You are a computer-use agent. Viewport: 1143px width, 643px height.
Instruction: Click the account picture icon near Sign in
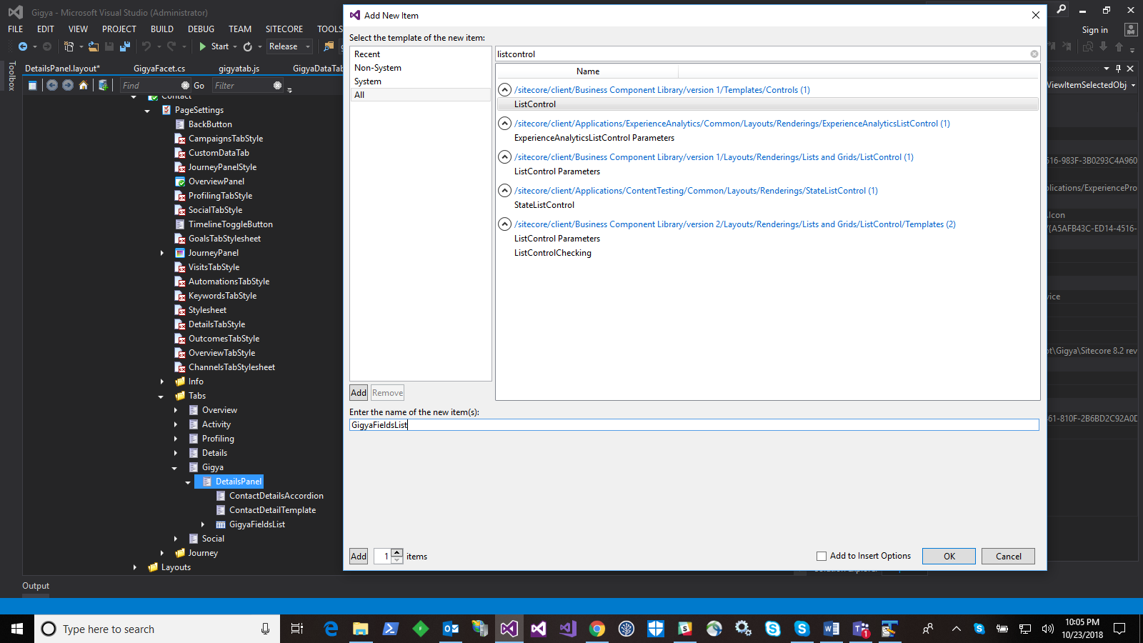1130,29
